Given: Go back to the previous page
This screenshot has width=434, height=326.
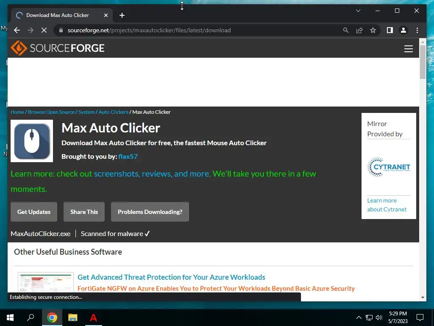Looking at the screenshot, I should (x=17, y=30).
